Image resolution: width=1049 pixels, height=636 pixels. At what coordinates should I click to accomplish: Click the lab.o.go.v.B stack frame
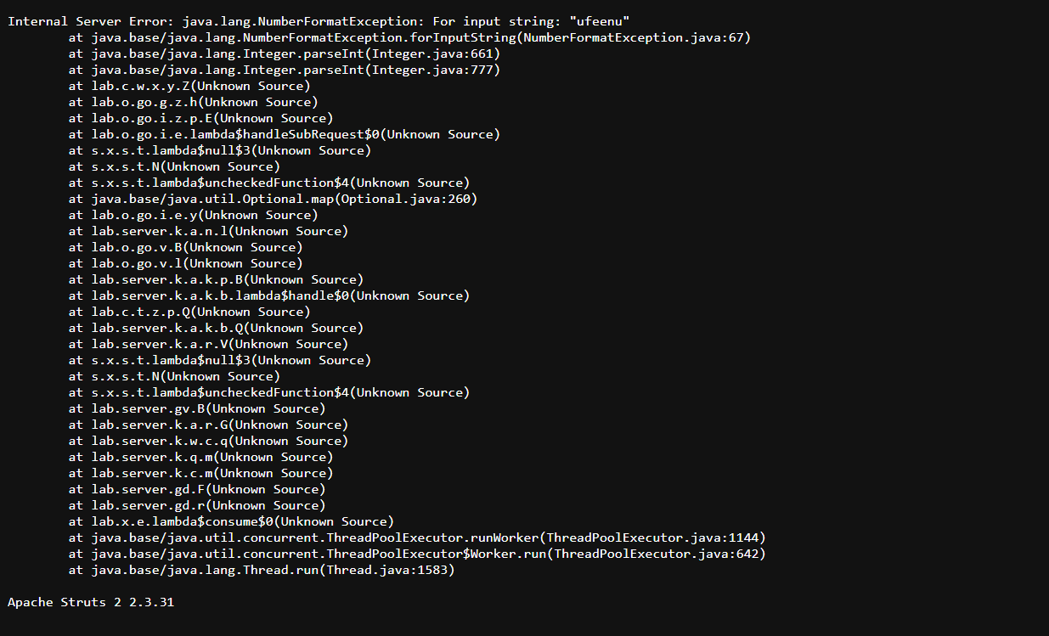click(x=185, y=247)
